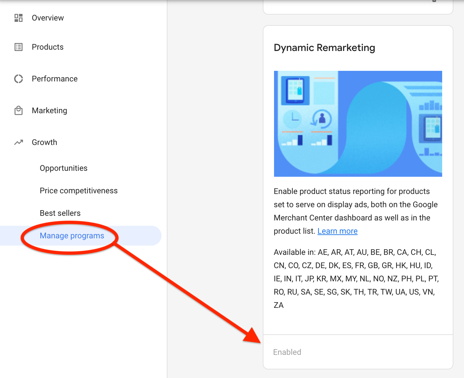View the Best sellers page
Image resolution: width=464 pixels, height=378 pixels.
pyautogui.click(x=60, y=213)
